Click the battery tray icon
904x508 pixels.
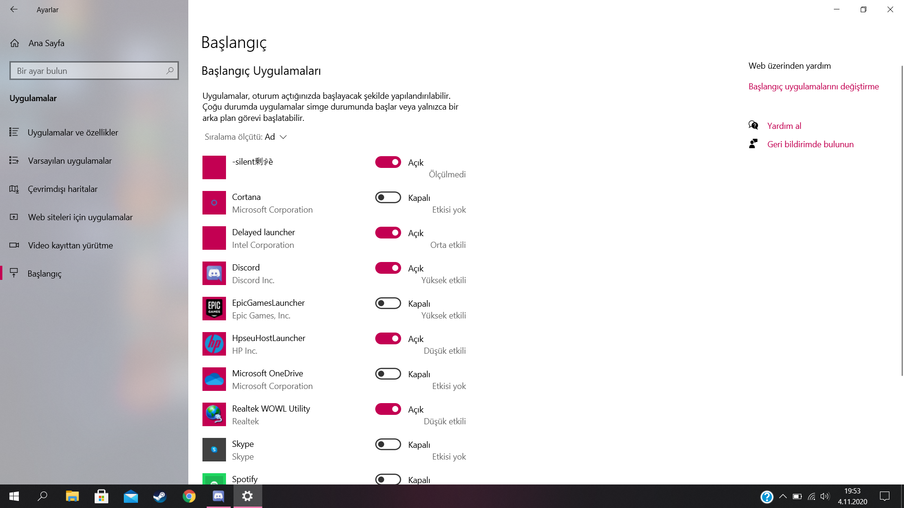797,496
